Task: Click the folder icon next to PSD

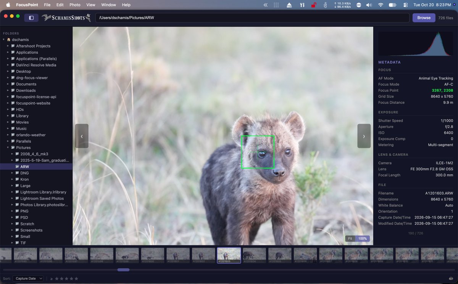Action: [x=17, y=218]
